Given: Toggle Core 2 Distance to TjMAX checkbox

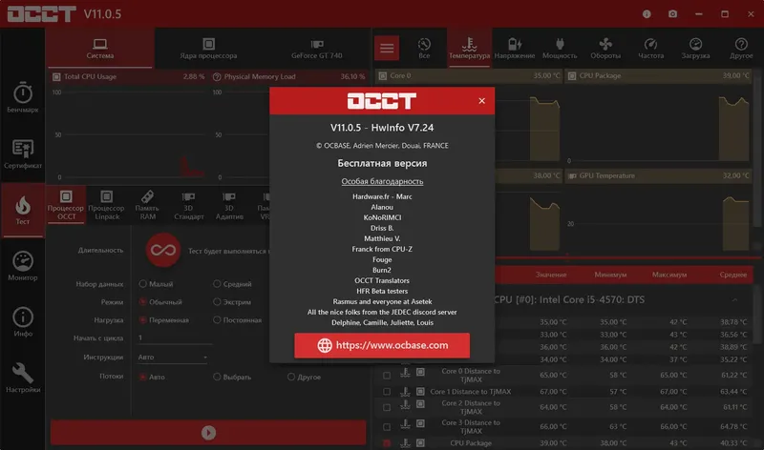Looking at the screenshot, I should point(387,408).
